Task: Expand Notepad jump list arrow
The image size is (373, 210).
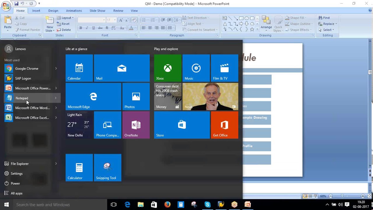Action: pyautogui.click(x=56, y=98)
